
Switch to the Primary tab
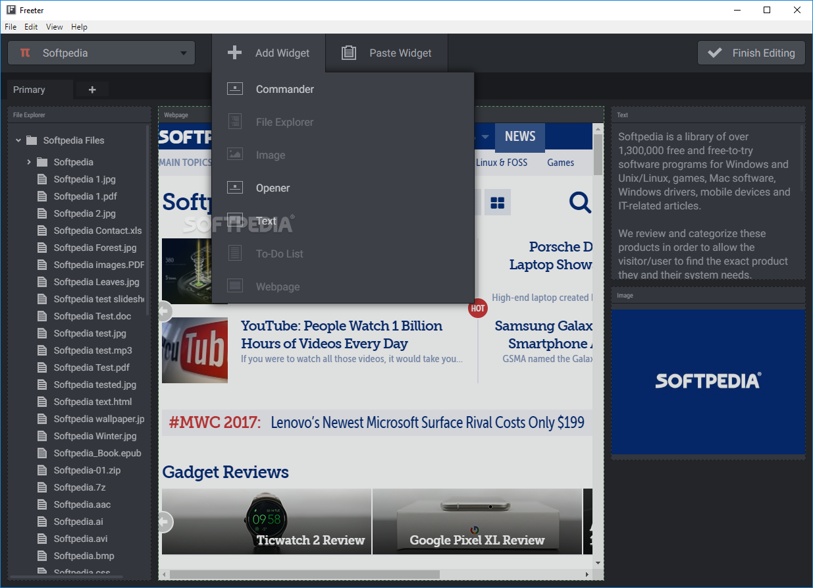pyautogui.click(x=40, y=90)
